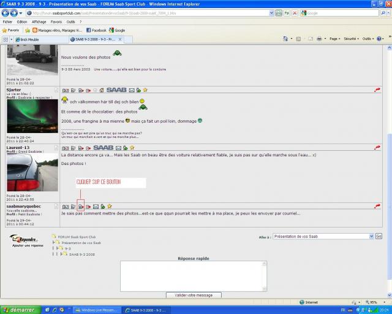
Task: Click the SAAB logo in Sjarter's post toolbar
Action: point(116,90)
